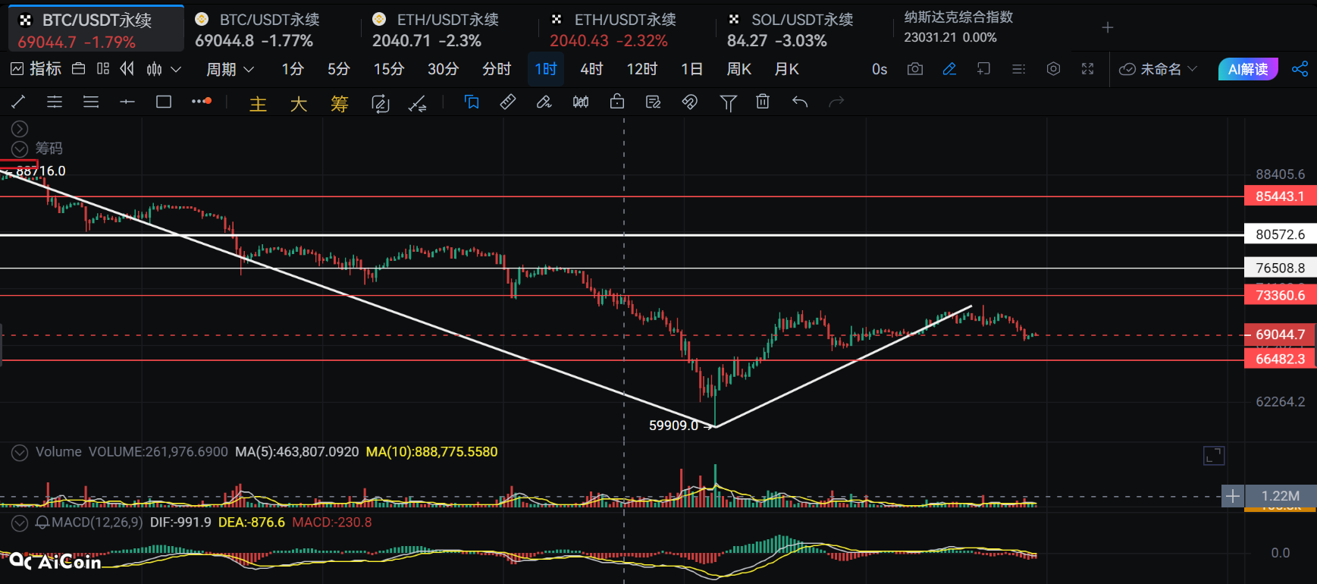
Task: Open the ruler measurement tool
Action: click(x=508, y=102)
